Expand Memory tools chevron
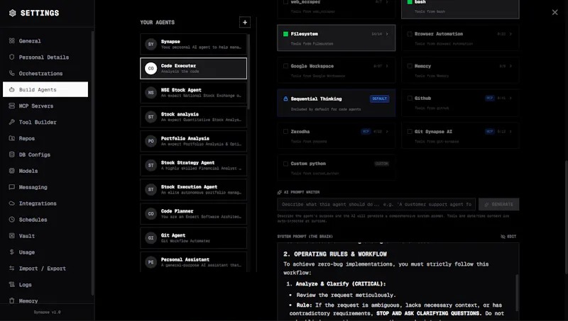The width and height of the screenshot is (568, 321). [510, 66]
